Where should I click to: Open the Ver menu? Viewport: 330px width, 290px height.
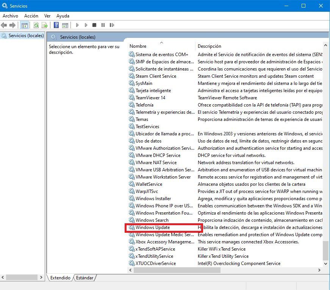[47, 16]
